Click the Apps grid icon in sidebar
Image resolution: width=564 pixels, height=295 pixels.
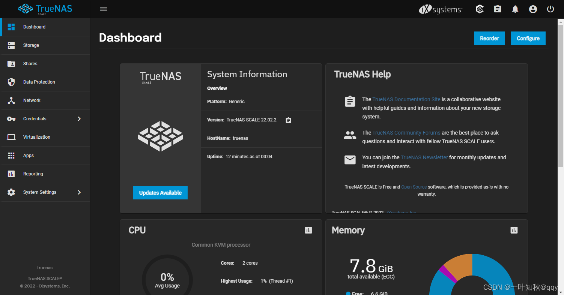(11, 156)
